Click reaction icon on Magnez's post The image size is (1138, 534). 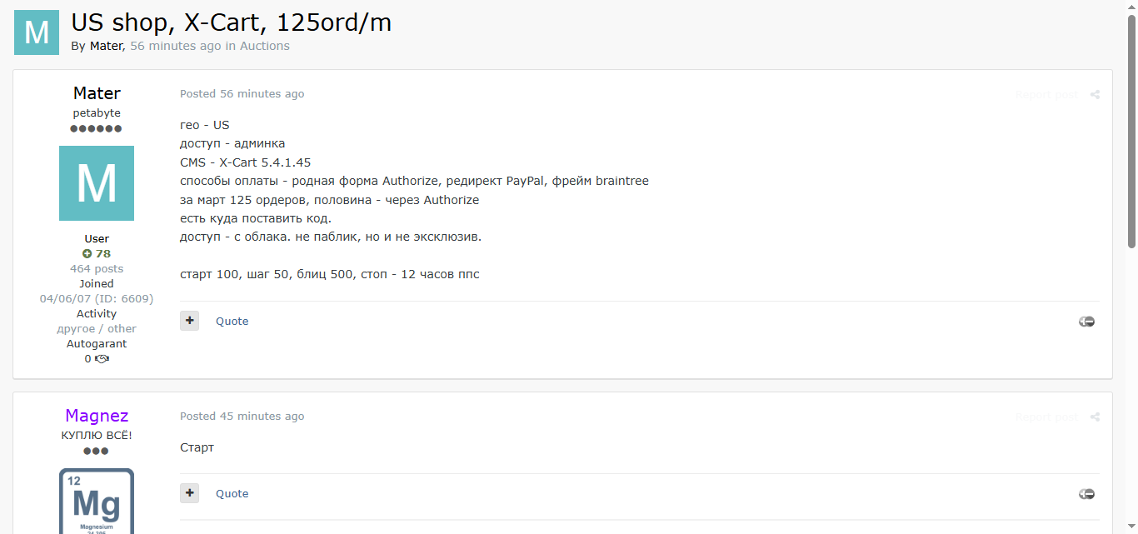pyautogui.click(x=1086, y=494)
